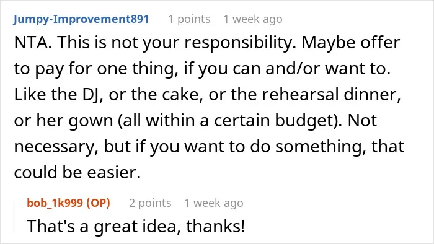434x244 pixels.
Task: Click the phrase "rehearsal dinner,"
Action: [331, 95]
